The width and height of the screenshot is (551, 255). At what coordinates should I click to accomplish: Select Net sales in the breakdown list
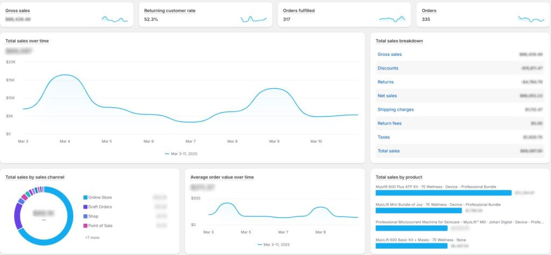click(x=387, y=96)
